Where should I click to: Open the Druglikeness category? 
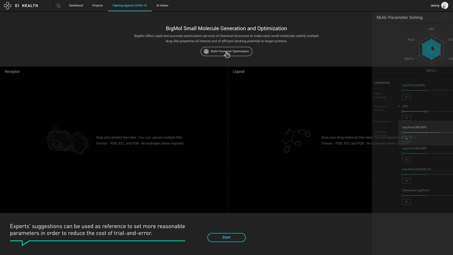click(x=383, y=121)
